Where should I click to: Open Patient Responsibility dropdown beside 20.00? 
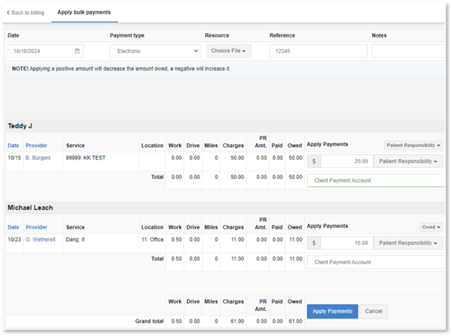[408, 162]
